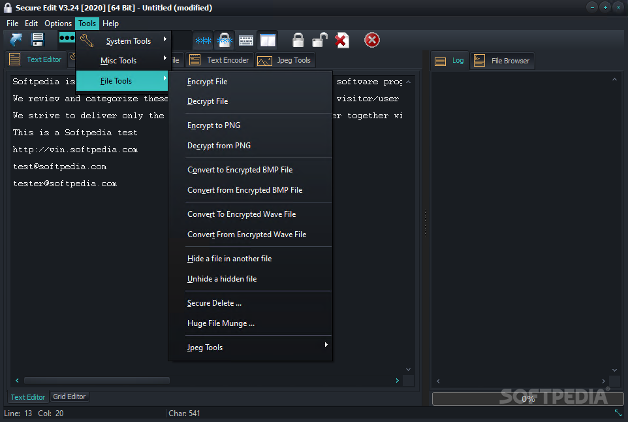Image resolution: width=628 pixels, height=422 pixels.
Task: Expand the Jpeg Tools submenu entry
Action: [x=251, y=348]
